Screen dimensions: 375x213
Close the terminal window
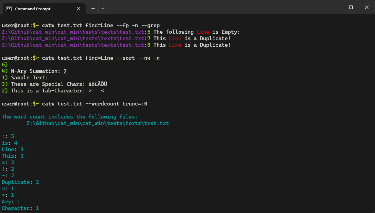click(x=367, y=7)
